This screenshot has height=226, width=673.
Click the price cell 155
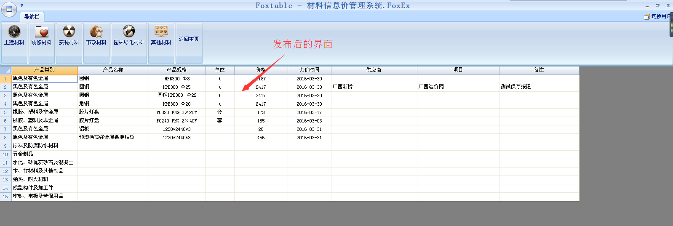261,121
